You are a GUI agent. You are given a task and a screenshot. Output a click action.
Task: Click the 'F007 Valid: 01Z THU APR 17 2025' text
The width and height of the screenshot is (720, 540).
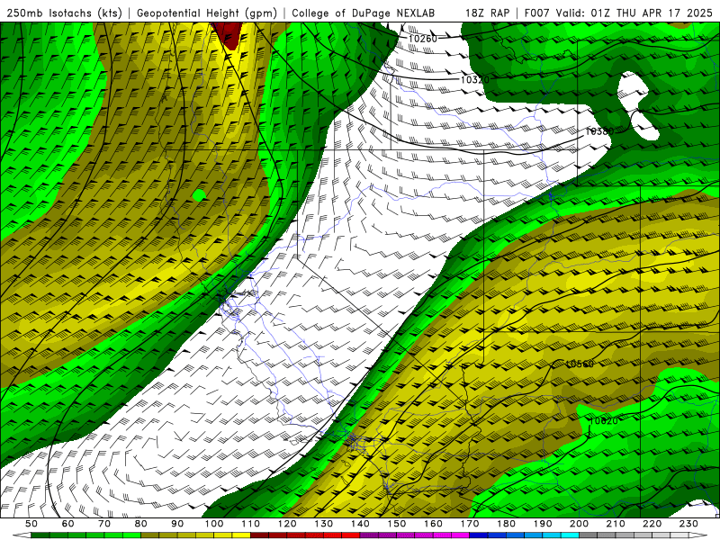(618, 13)
